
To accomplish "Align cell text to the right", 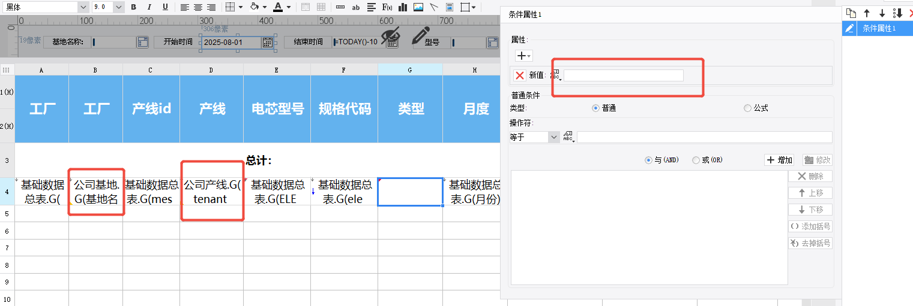I will click(211, 7).
